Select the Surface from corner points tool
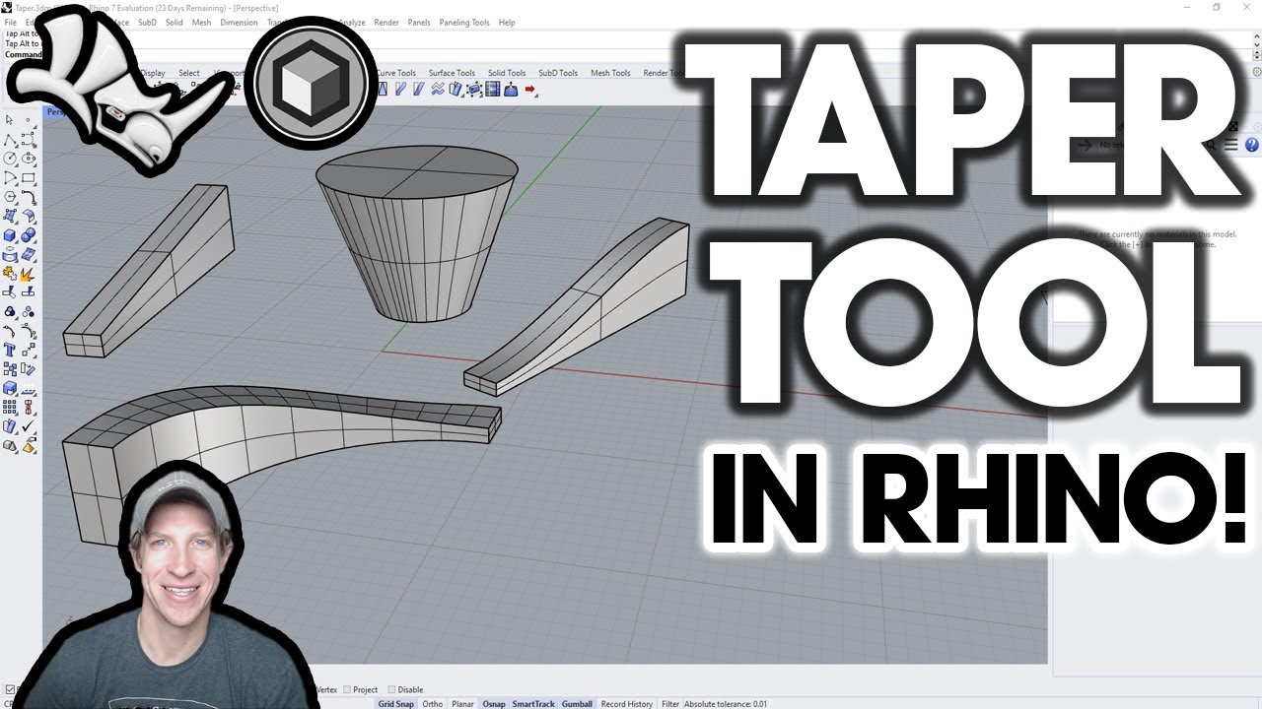The height and width of the screenshot is (709, 1262). (9, 216)
